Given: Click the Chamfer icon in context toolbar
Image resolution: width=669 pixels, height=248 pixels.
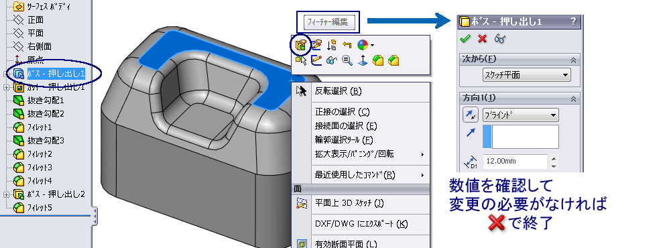Looking at the screenshot, I should [393, 60].
